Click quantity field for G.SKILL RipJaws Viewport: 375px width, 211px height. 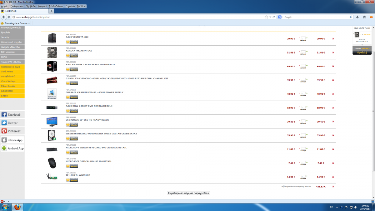303,79
